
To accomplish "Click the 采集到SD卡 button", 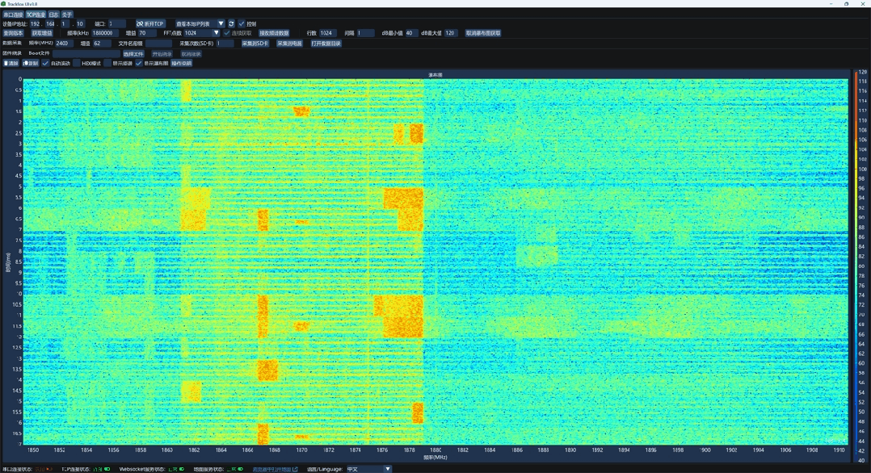I will pyautogui.click(x=255, y=44).
